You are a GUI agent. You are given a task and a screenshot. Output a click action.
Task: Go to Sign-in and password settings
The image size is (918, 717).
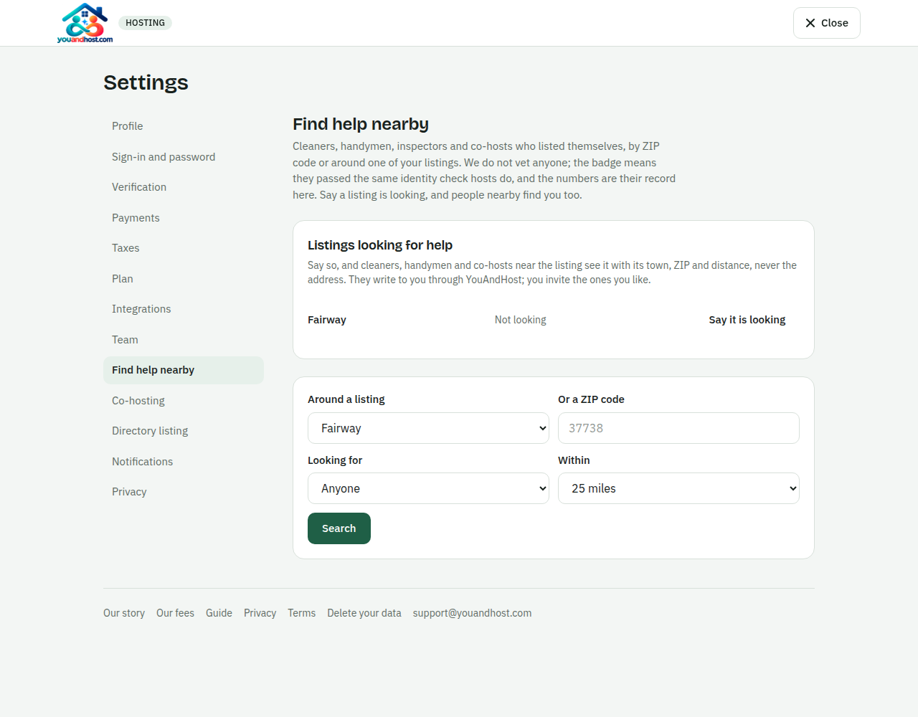184,157
